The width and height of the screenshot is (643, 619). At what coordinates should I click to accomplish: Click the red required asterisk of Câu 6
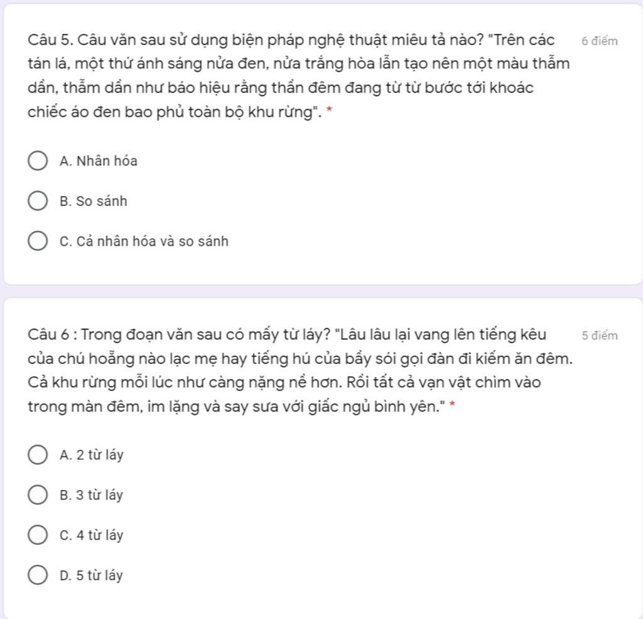[453, 403]
